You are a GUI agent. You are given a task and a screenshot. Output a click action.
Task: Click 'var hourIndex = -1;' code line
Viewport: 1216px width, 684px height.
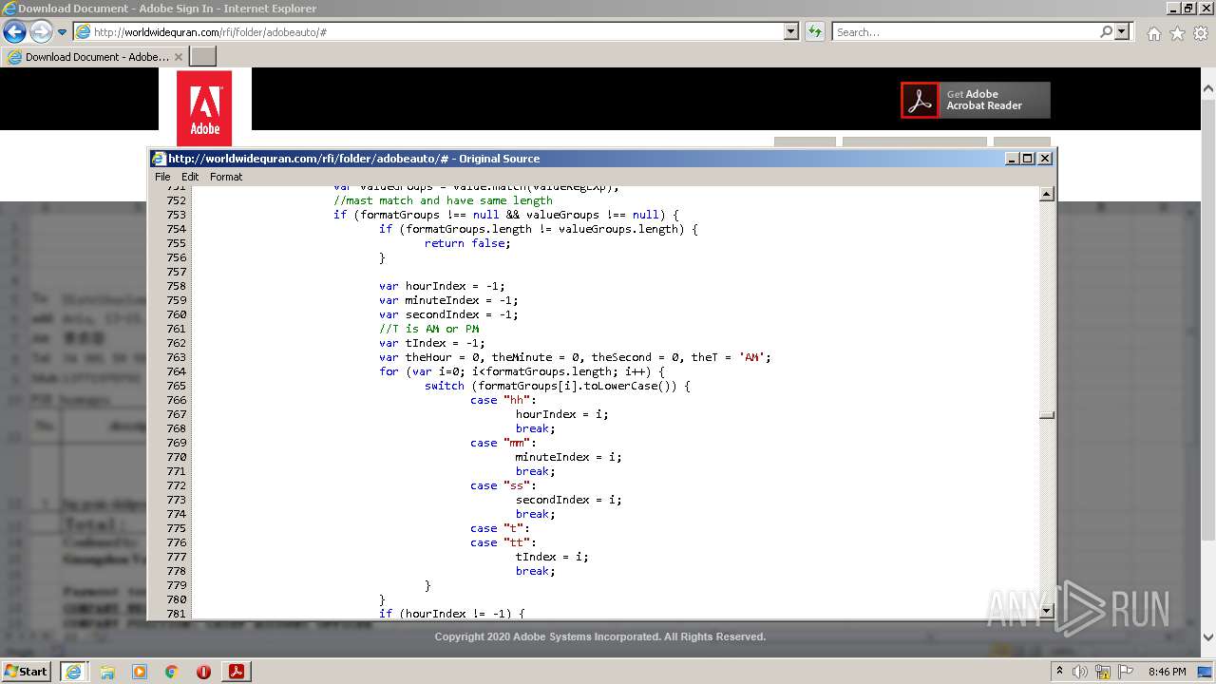[442, 286]
